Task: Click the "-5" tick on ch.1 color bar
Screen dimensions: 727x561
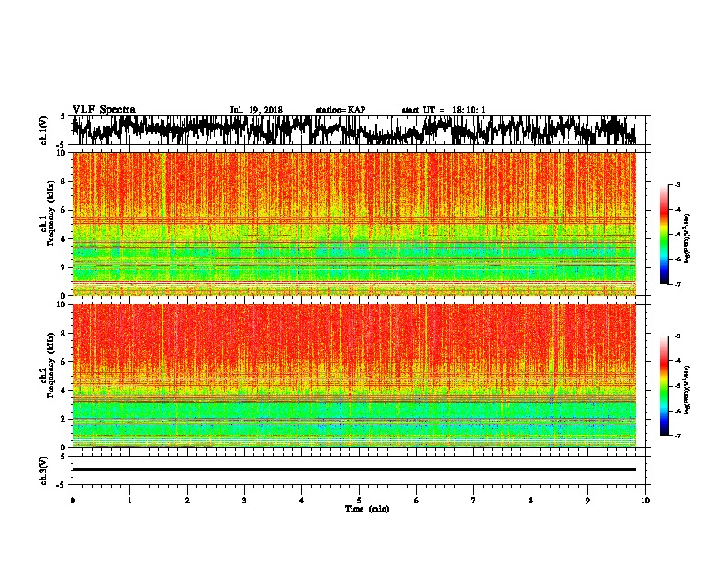Action: [677, 235]
